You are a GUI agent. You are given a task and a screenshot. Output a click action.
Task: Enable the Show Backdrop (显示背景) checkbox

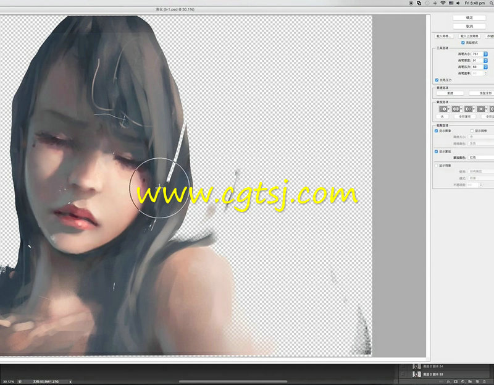pyautogui.click(x=437, y=166)
